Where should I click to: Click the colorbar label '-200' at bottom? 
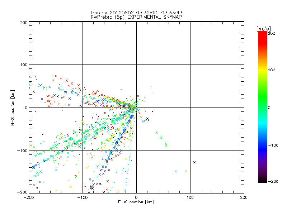[x=273, y=182]
